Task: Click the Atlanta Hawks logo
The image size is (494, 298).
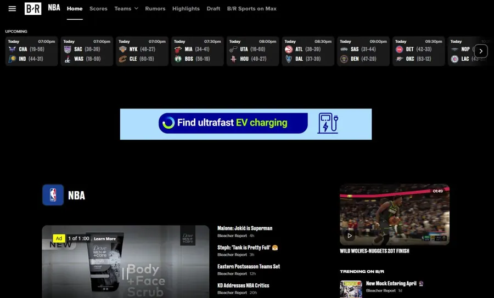Action: click(289, 49)
